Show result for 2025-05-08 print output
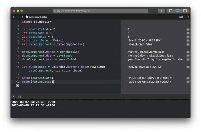Image resolution: width=201 pixels, height=132 pixels. point(188,82)
